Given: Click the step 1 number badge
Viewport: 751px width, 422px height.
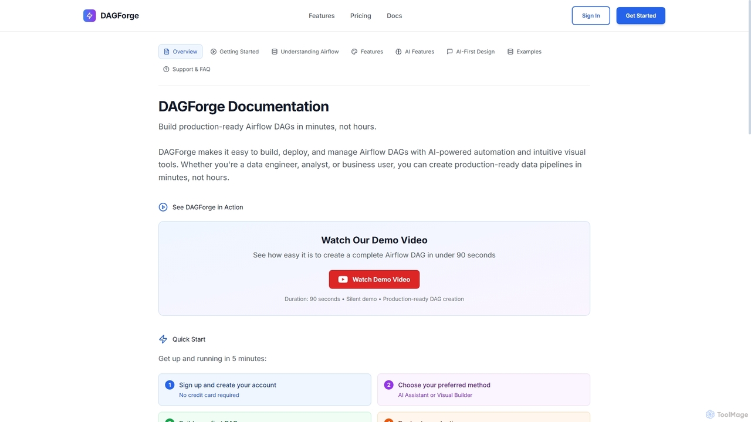Looking at the screenshot, I should pyautogui.click(x=170, y=385).
